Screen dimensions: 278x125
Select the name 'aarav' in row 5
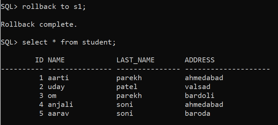pyautogui.click(x=58, y=113)
